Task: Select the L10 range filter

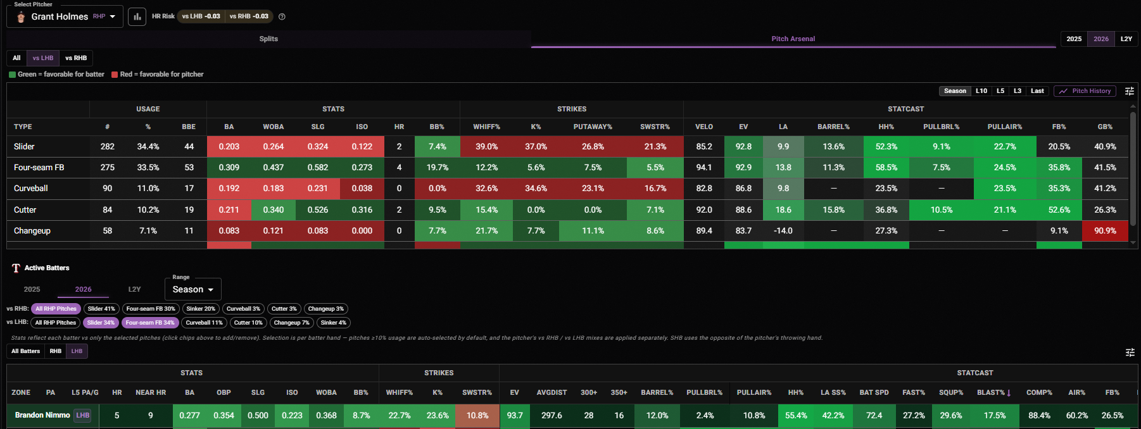Action: point(981,91)
